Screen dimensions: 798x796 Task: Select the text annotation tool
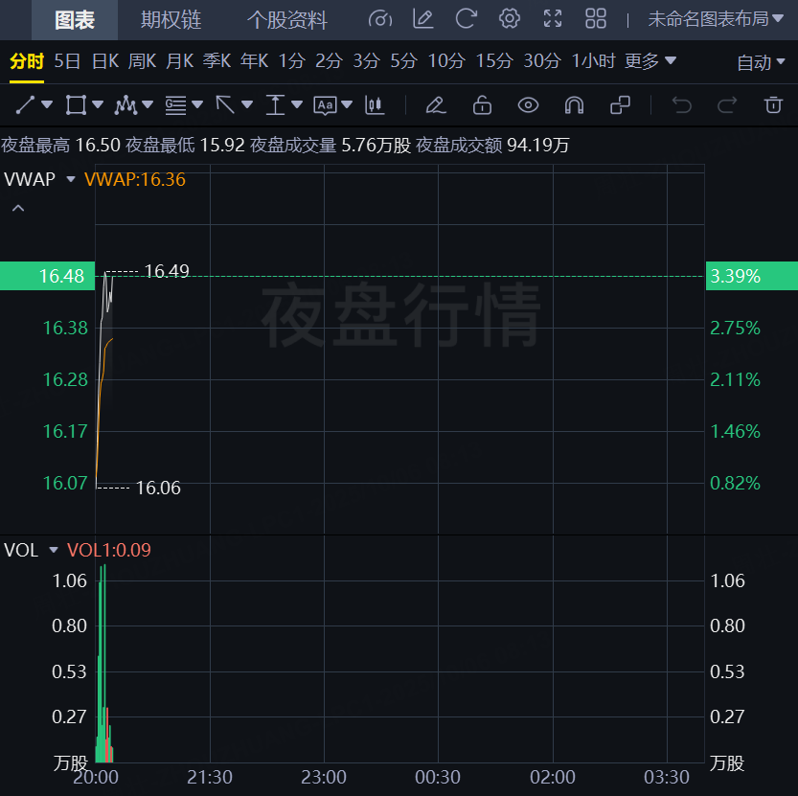click(325, 105)
